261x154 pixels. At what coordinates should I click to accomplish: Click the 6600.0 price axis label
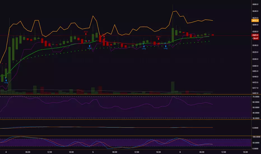pos(255,25)
